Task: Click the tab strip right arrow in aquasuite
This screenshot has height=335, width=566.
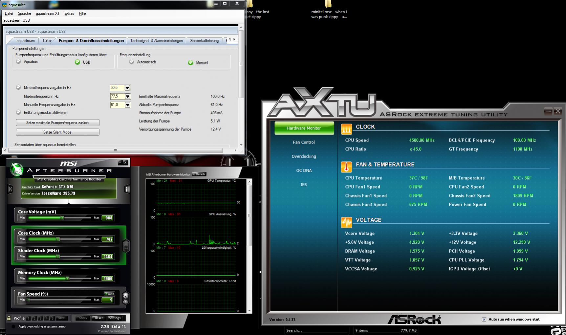Action: tap(234, 39)
